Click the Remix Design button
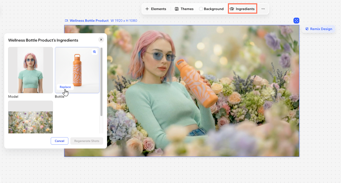Viewport: 341px width, 183px height. click(x=319, y=29)
